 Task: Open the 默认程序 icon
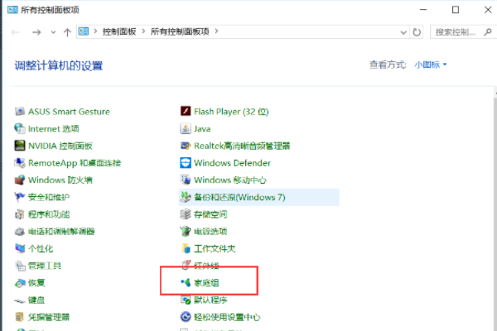click(186, 300)
